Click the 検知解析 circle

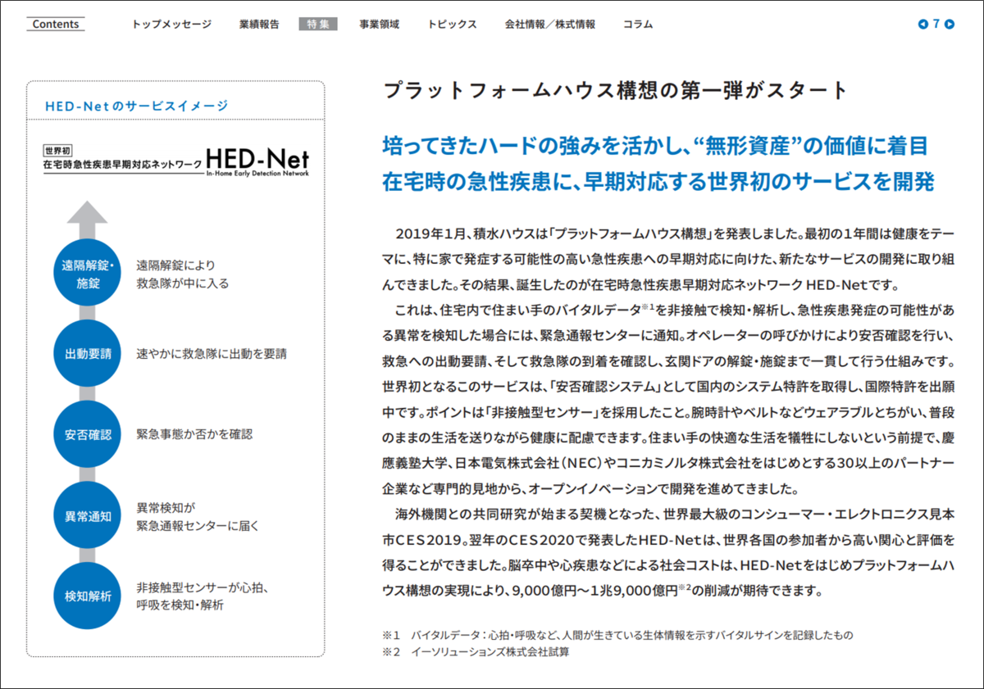pos(88,596)
